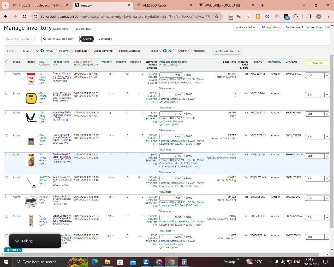Expand the Available quantity 12 chevron
Screen dimensions: 334x267
[113, 94]
